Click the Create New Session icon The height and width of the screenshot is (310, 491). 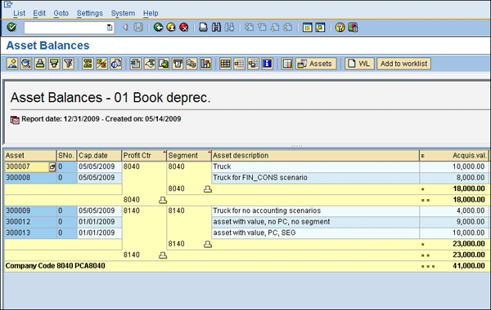(307, 28)
